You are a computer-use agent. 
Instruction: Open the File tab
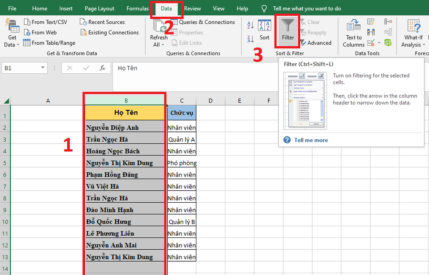pos(12,9)
